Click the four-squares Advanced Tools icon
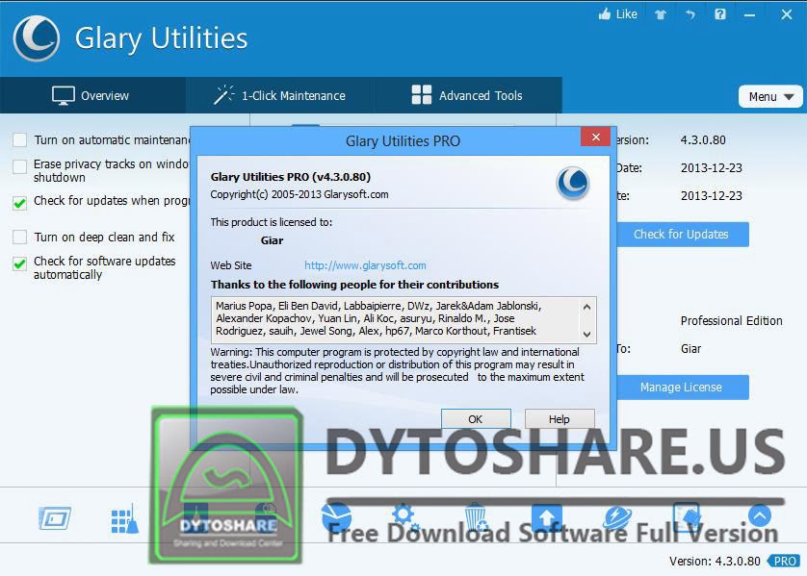The height and width of the screenshot is (576, 807). pyautogui.click(x=422, y=95)
